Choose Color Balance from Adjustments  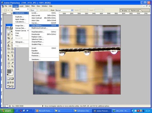click(44, 26)
